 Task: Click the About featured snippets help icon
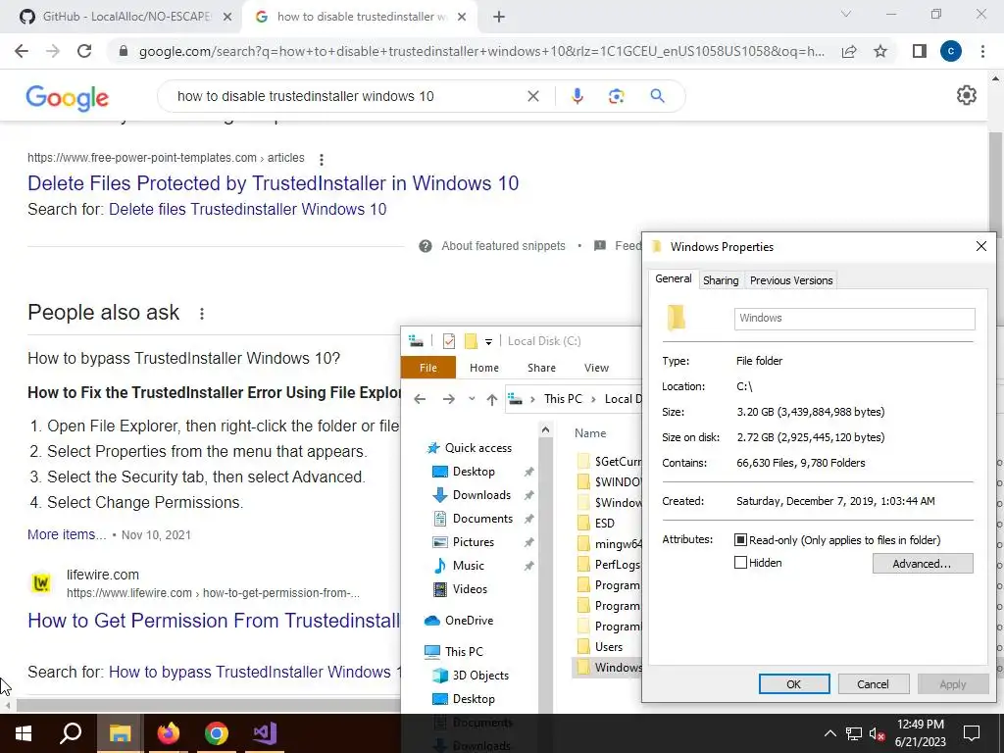426,246
